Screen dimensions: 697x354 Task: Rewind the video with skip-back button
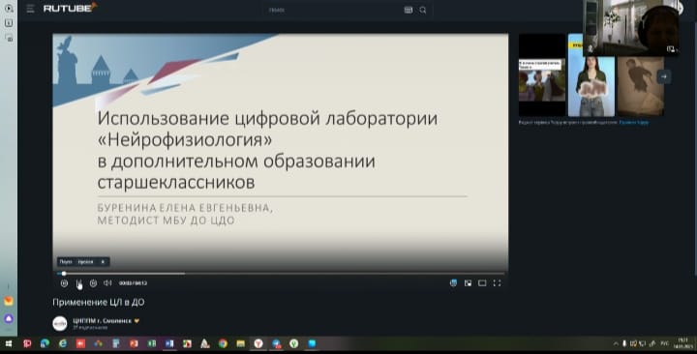(x=64, y=283)
